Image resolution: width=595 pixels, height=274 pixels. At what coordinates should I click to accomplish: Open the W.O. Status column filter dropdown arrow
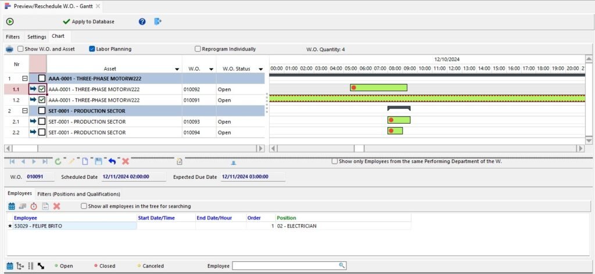pos(261,69)
